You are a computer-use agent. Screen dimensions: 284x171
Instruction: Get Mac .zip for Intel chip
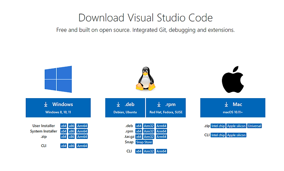click(218, 126)
